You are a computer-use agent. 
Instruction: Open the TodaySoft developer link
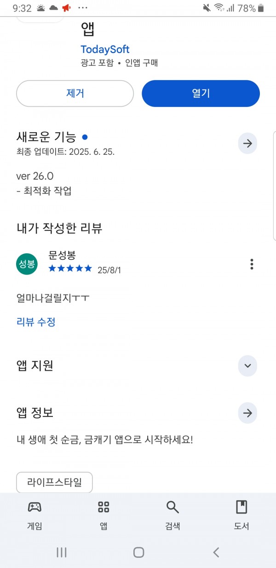(x=105, y=49)
